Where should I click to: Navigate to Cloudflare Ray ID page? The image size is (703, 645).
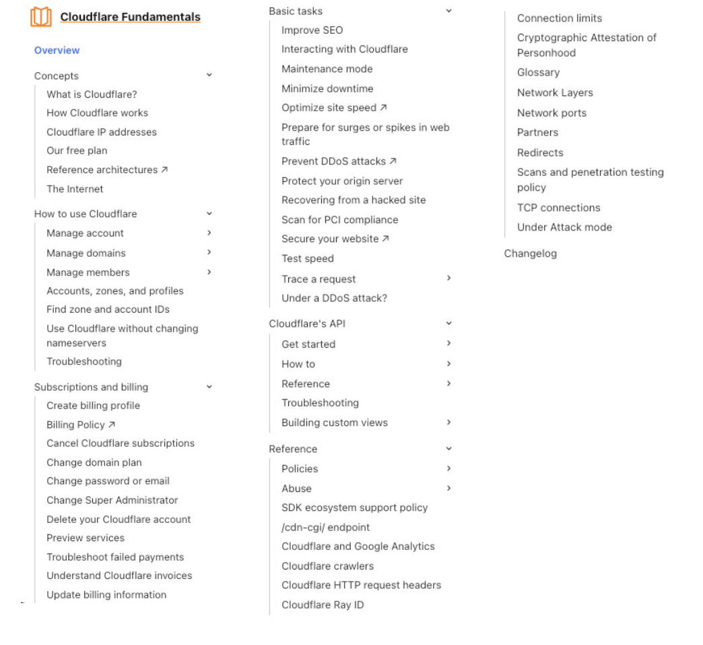pos(323,605)
